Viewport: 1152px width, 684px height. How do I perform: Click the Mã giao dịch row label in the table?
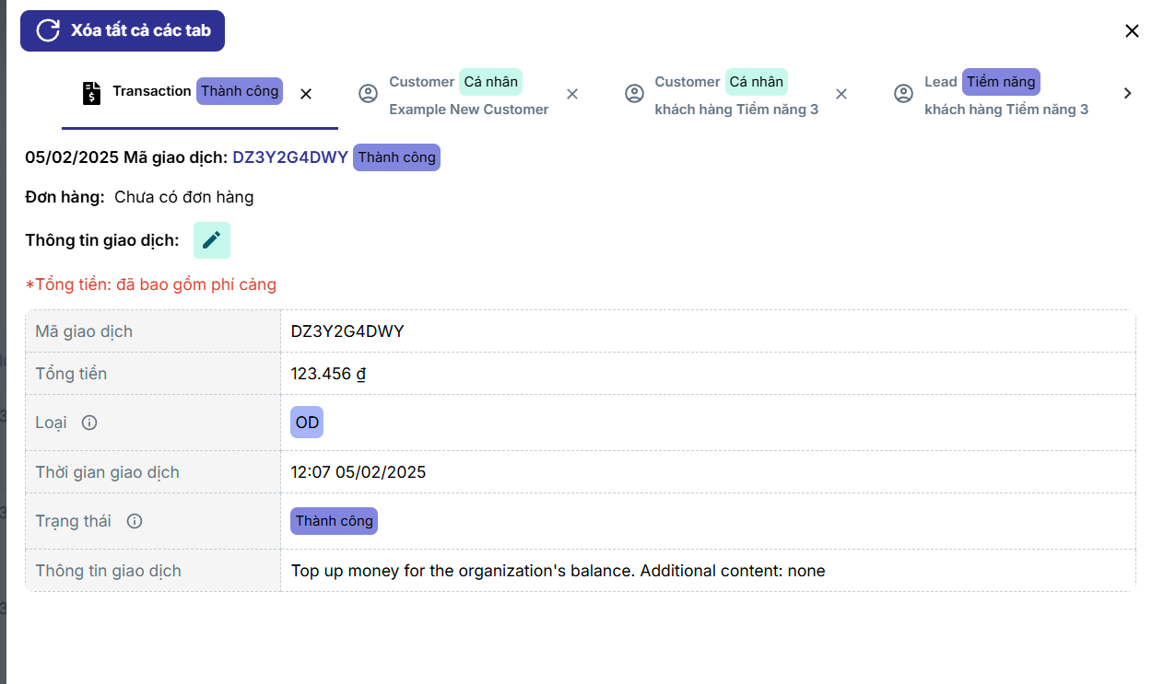tap(84, 331)
